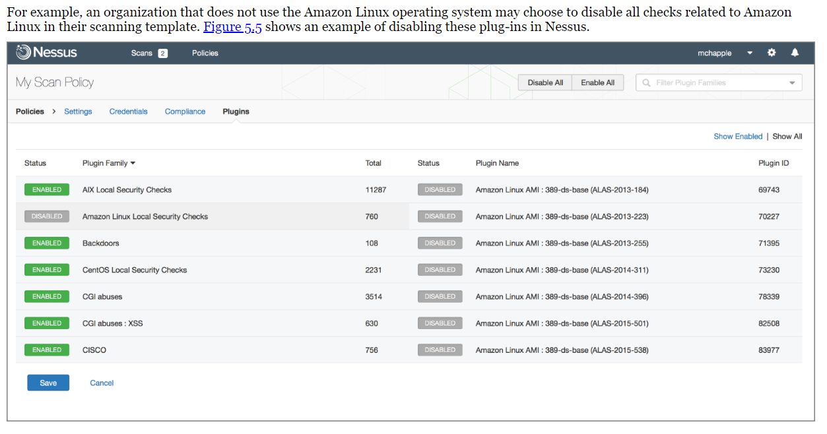827x434 pixels.
Task: Select the CISCO plugin family
Action: point(94,350)
